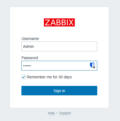Open the Support link
The height and width of the screenshot is (121, 120).
pos(65,113)
